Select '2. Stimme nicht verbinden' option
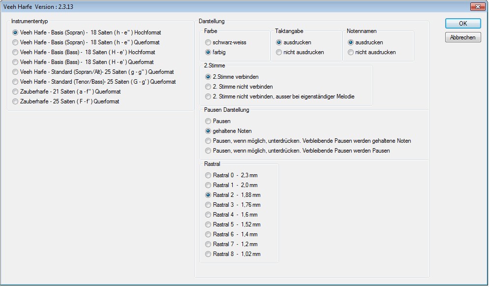Viewport: 489px width, 287px height. (209, 87)
